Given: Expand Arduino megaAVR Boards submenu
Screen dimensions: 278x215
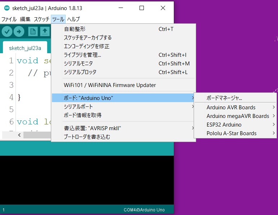Looking at the screenshot, I should pos(235,116).
